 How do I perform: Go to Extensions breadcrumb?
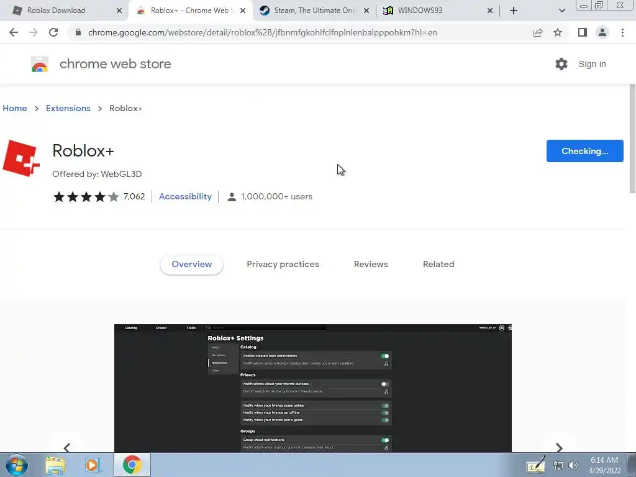pyautogui.click(x=68, y=108)
